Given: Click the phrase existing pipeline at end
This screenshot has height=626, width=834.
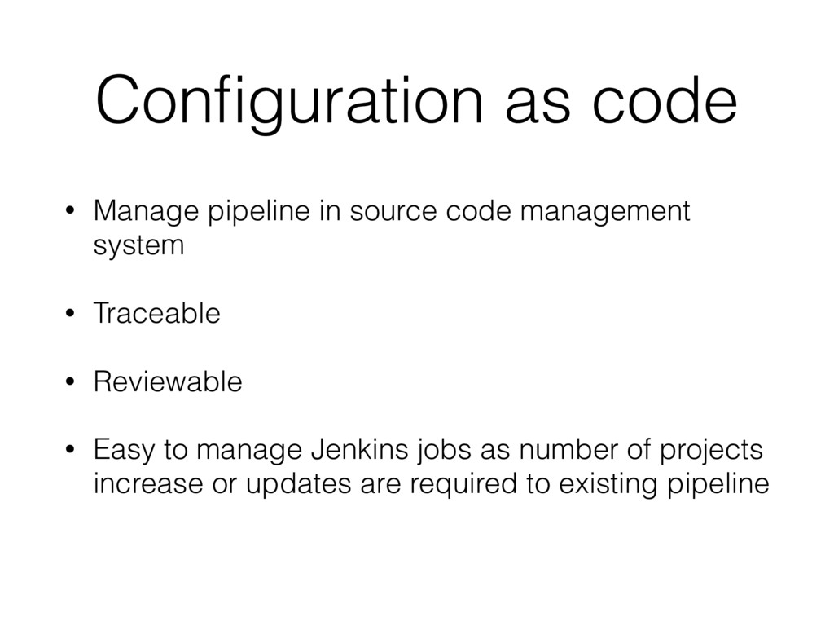Looking at the screenshot, I should pyautogui.click(x=665, y=484).
